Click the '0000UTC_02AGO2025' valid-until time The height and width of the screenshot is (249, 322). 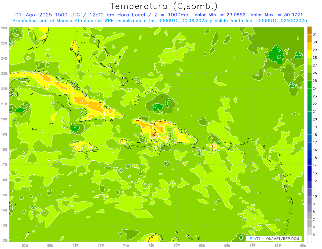click(x=282, y=21)
